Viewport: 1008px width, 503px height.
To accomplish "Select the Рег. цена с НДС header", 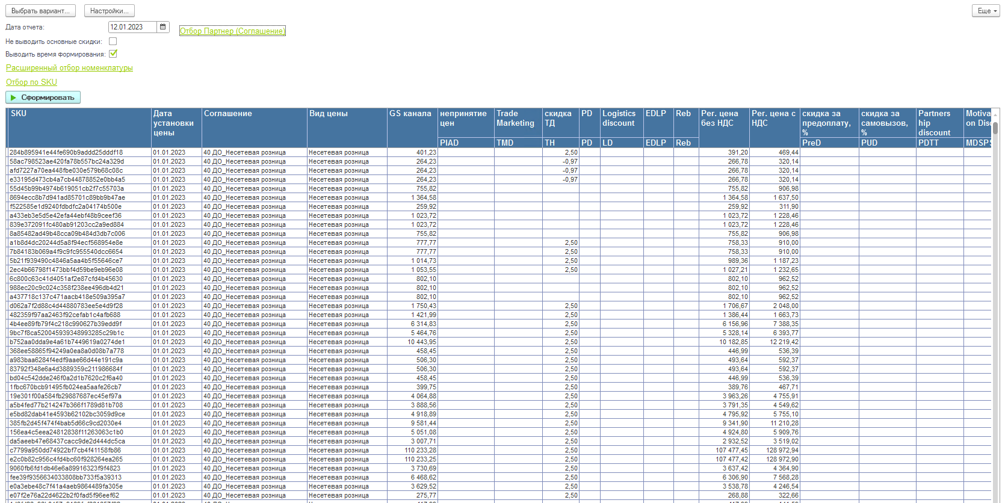I will pyautogui.click(x=775, y=128).
